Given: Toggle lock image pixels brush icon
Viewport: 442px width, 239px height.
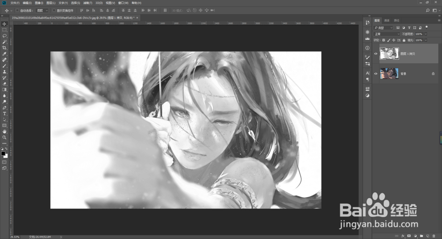Looking at the screenshot, I should point(389,40).
